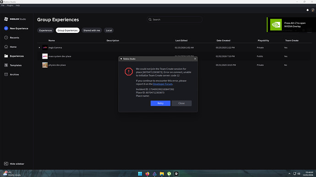
Task: Sort by the Description column header
Action: coord(113,40)
